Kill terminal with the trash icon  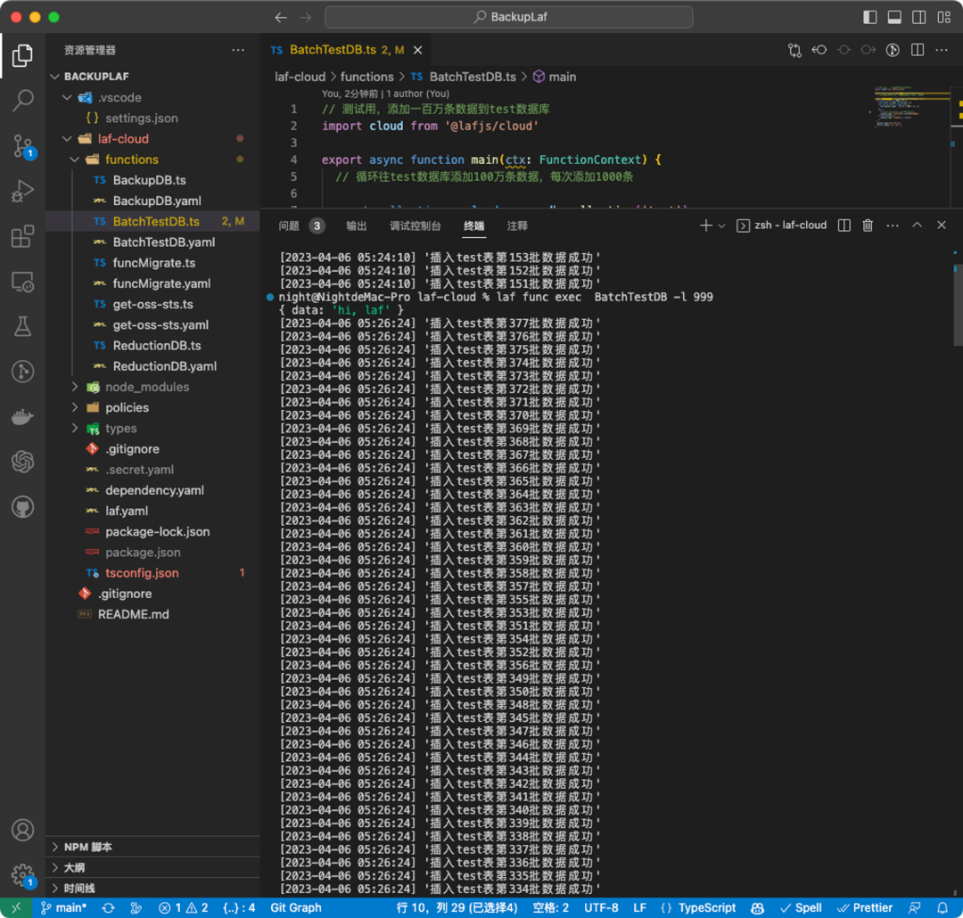point(868,225)
